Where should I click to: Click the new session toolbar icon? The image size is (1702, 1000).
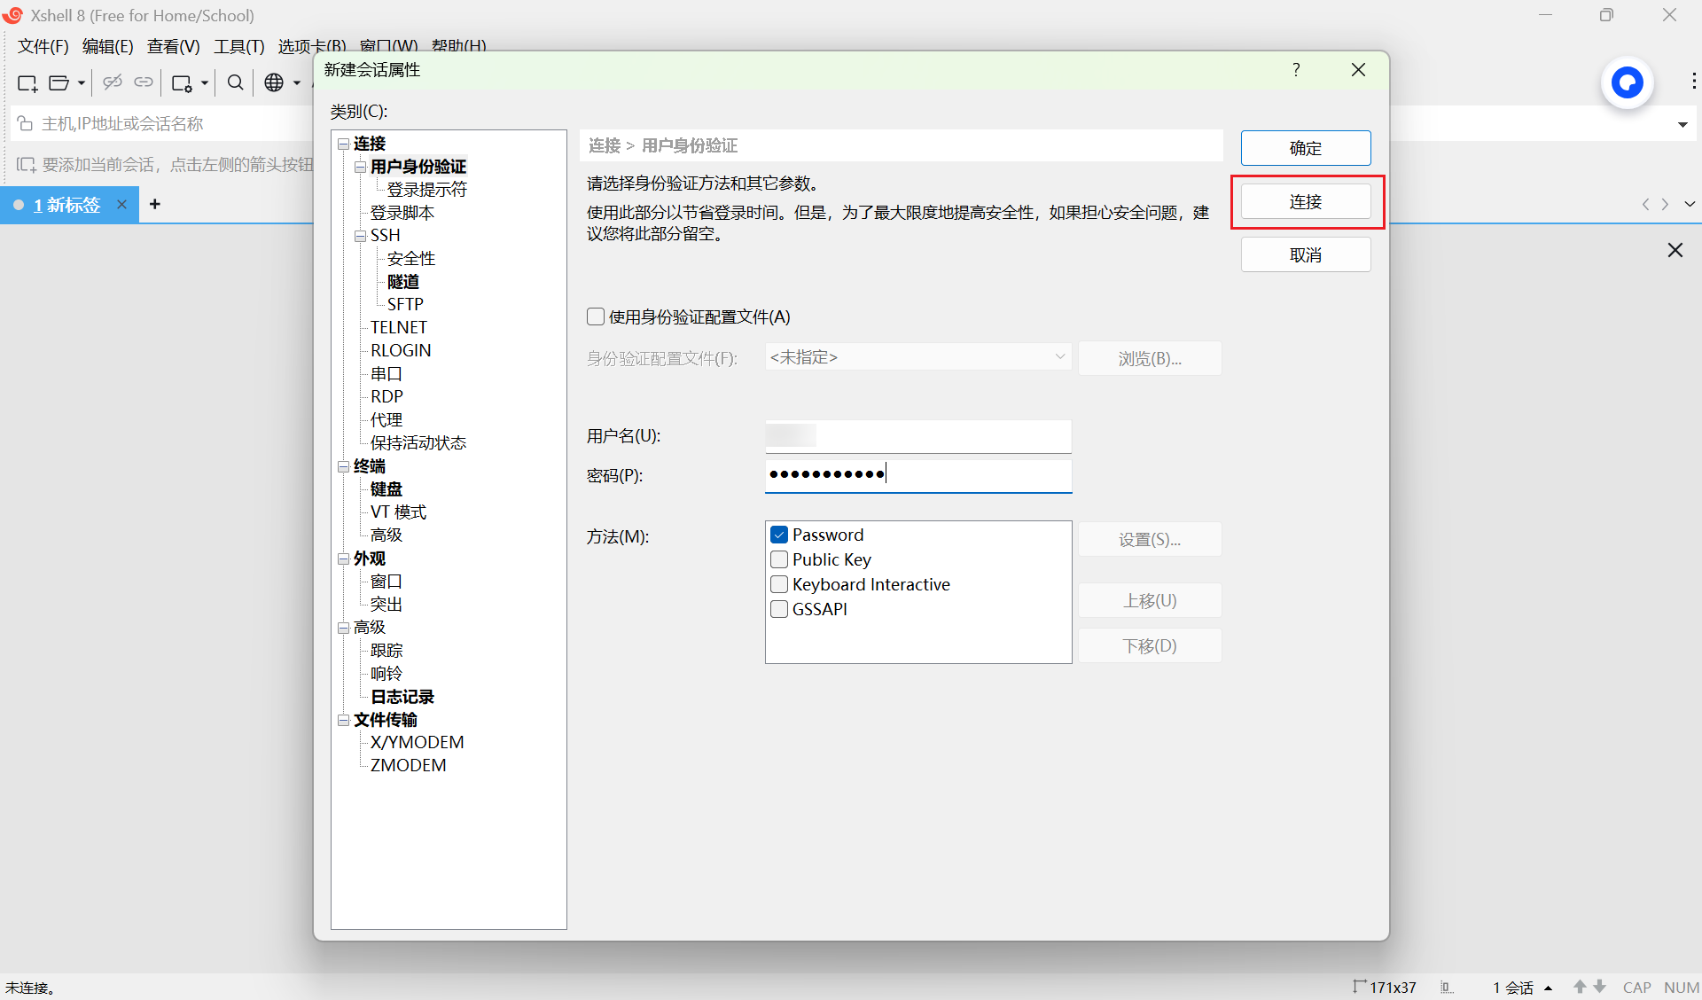click(x=27, y=82)
